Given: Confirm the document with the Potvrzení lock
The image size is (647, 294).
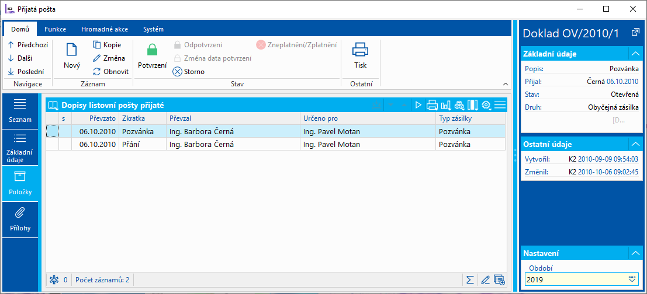Looking at the screenshot, I should coord(153,57).
